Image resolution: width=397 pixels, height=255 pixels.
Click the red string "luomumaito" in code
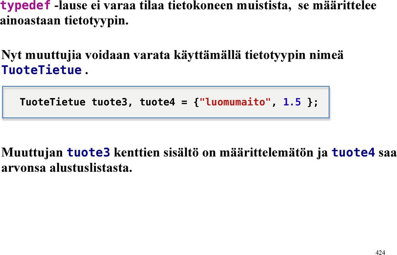pyautogui.click(x=235, y=102)
